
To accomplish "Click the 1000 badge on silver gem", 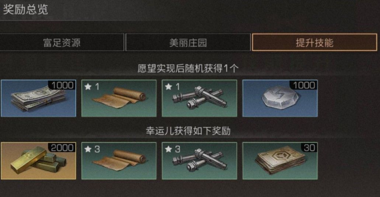I will tap(304, 85).
